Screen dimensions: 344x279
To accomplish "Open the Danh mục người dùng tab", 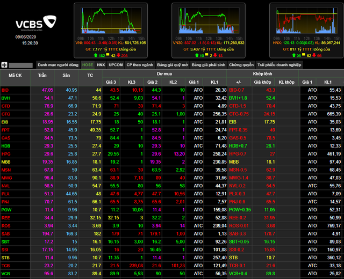I will [x=58, y=65].
